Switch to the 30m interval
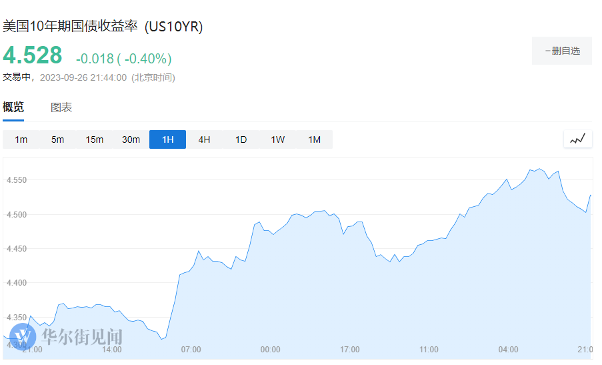The height and width of the screenshot is (365, 602). [131, 139]
